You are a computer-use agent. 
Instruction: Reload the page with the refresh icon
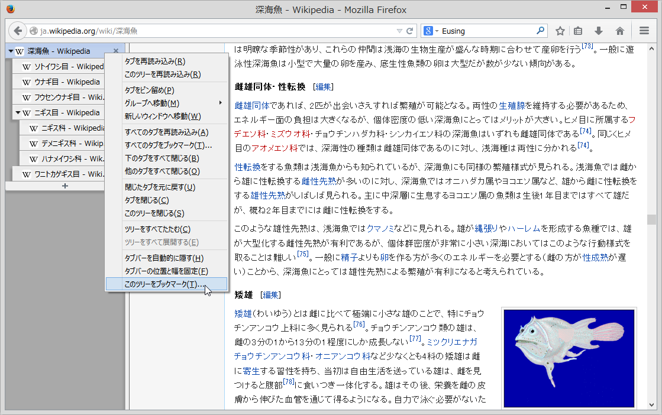point(409,31)
